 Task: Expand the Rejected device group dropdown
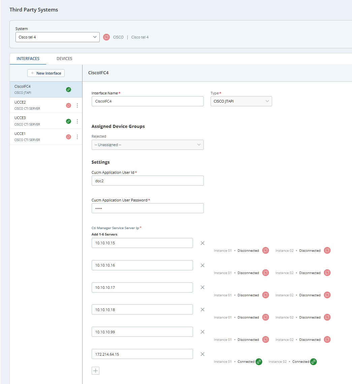(148, 145)
